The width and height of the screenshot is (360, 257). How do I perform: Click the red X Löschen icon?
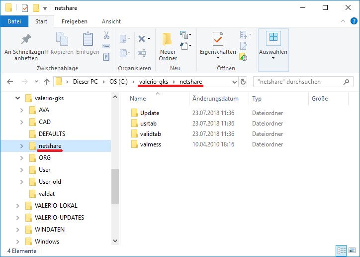point(142,39)
